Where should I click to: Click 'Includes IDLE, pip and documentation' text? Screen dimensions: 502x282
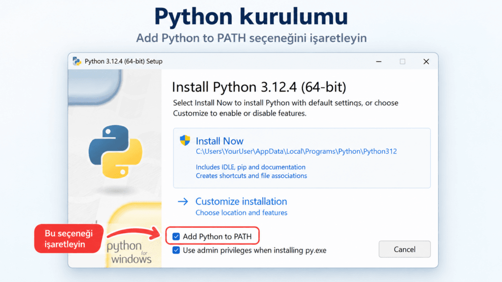(251, 167)
